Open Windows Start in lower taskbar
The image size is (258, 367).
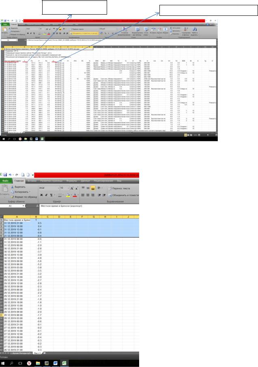click(3, 363)
